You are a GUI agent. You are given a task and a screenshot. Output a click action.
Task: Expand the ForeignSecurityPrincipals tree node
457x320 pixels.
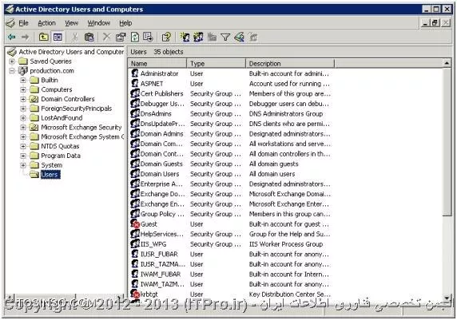click(x=23, y=109)
